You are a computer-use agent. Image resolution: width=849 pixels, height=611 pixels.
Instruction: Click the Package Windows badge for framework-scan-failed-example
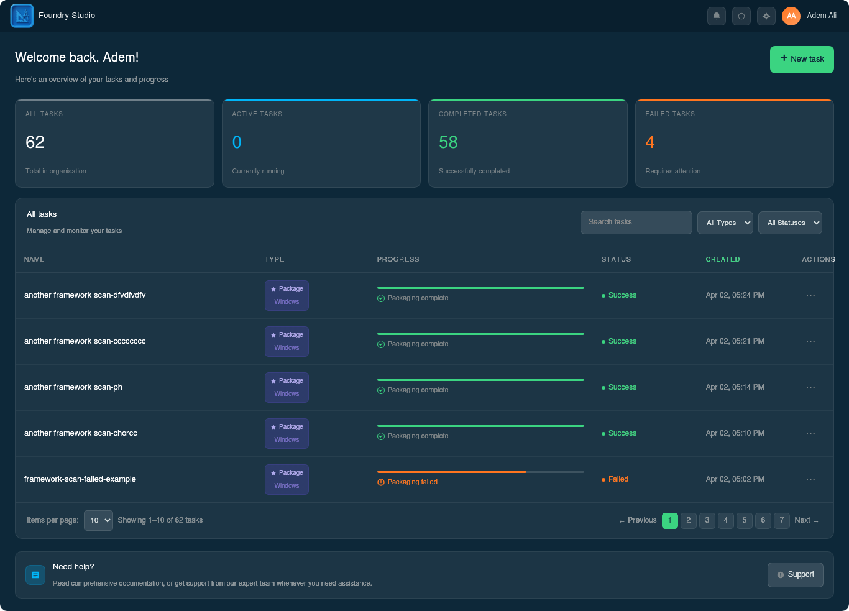[x=287, y=479]
